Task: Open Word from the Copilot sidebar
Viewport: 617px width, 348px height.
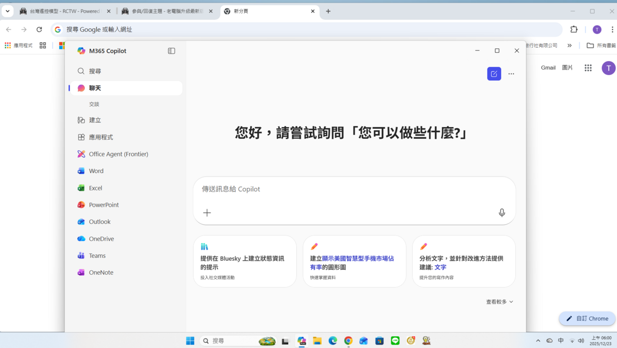Action: 96,171
